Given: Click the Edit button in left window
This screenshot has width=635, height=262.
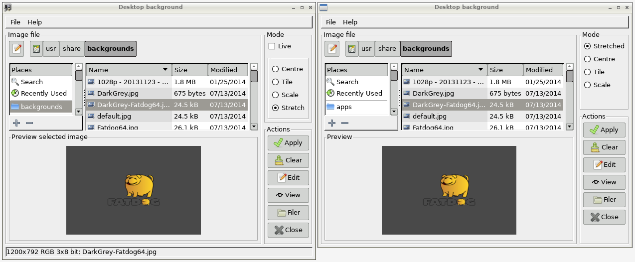Looking at the screenshot, I should coord(288,177).
